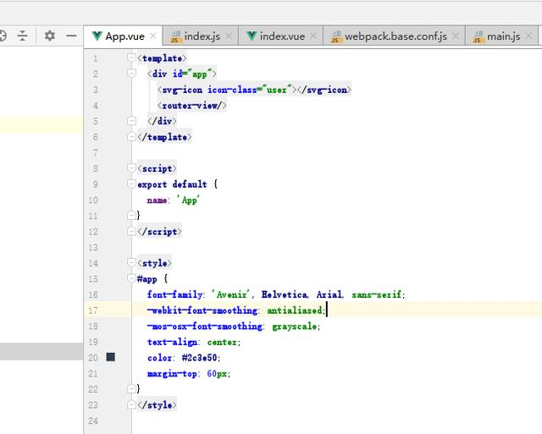Collapse the style block on line 14
This screenshot has width=542, height=434.
click(131, 263)
